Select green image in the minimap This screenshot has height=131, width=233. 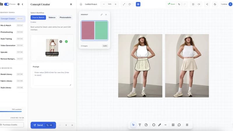(x=101, y=30)
